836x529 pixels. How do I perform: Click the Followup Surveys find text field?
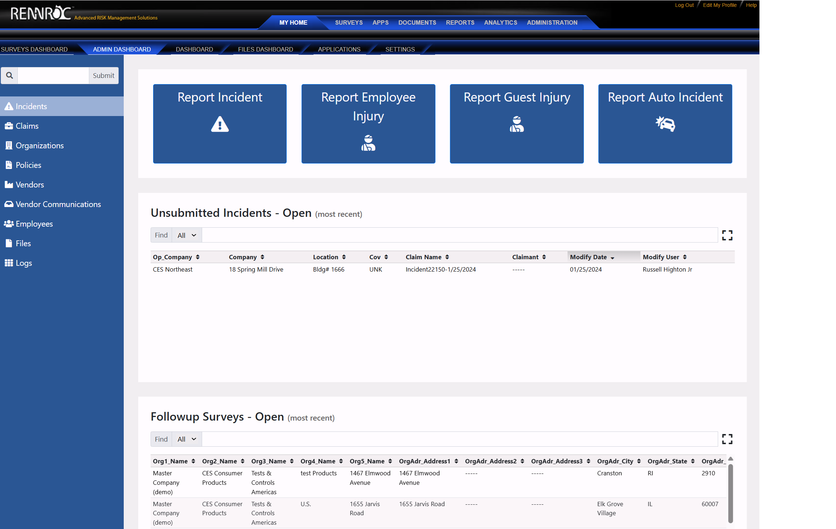pos(460,439)
